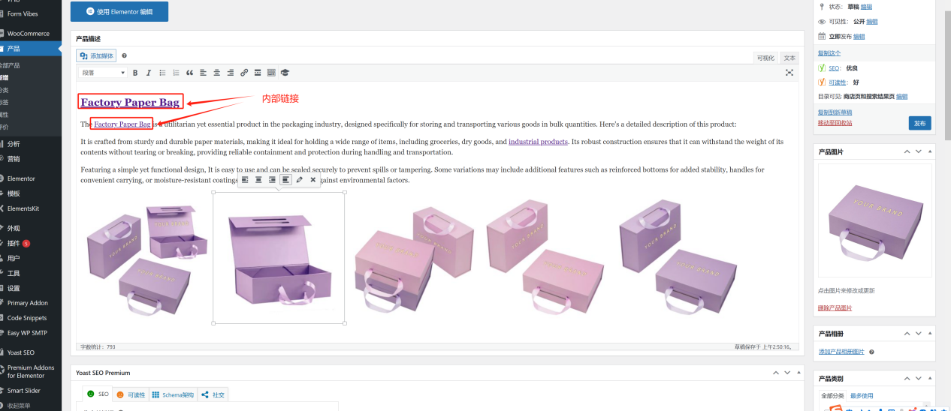This screenshot has height=411, width=951.
Task: Insert or edit a hyperlink
Action: [244, 73]
